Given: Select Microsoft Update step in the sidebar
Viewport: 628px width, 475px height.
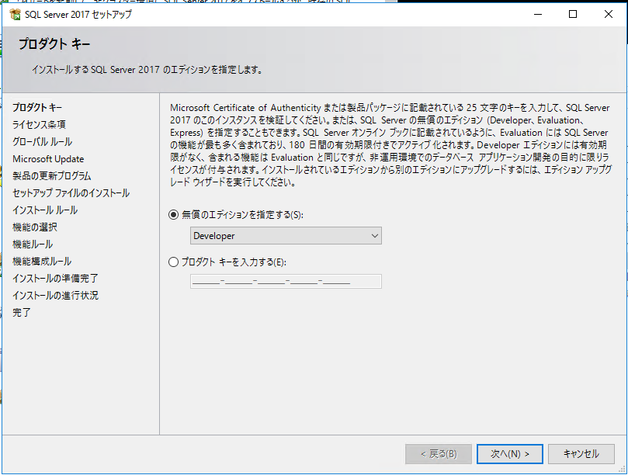Looking at the screenshot, I should [48, 159].
